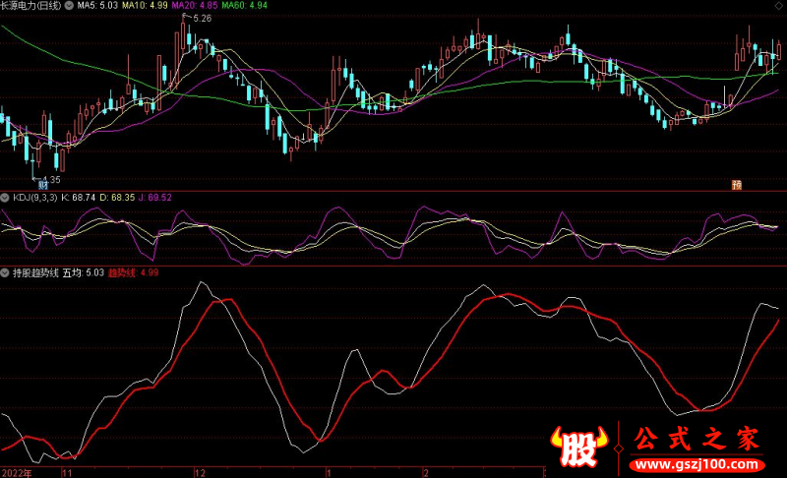Viewport: 787px width, 478px height.
Task: Click the 5.26 high price annotation
Action: [202, 19]
